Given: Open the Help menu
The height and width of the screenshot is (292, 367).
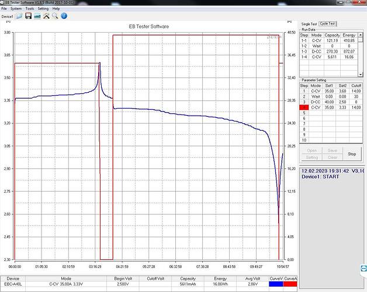Looking at the screenshot, I should tap(56, 9).
